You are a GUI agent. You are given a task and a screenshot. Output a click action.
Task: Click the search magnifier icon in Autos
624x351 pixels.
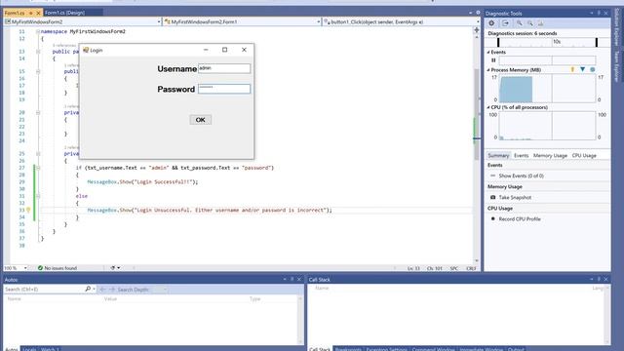pyautogui.click(x=88, y=289)
